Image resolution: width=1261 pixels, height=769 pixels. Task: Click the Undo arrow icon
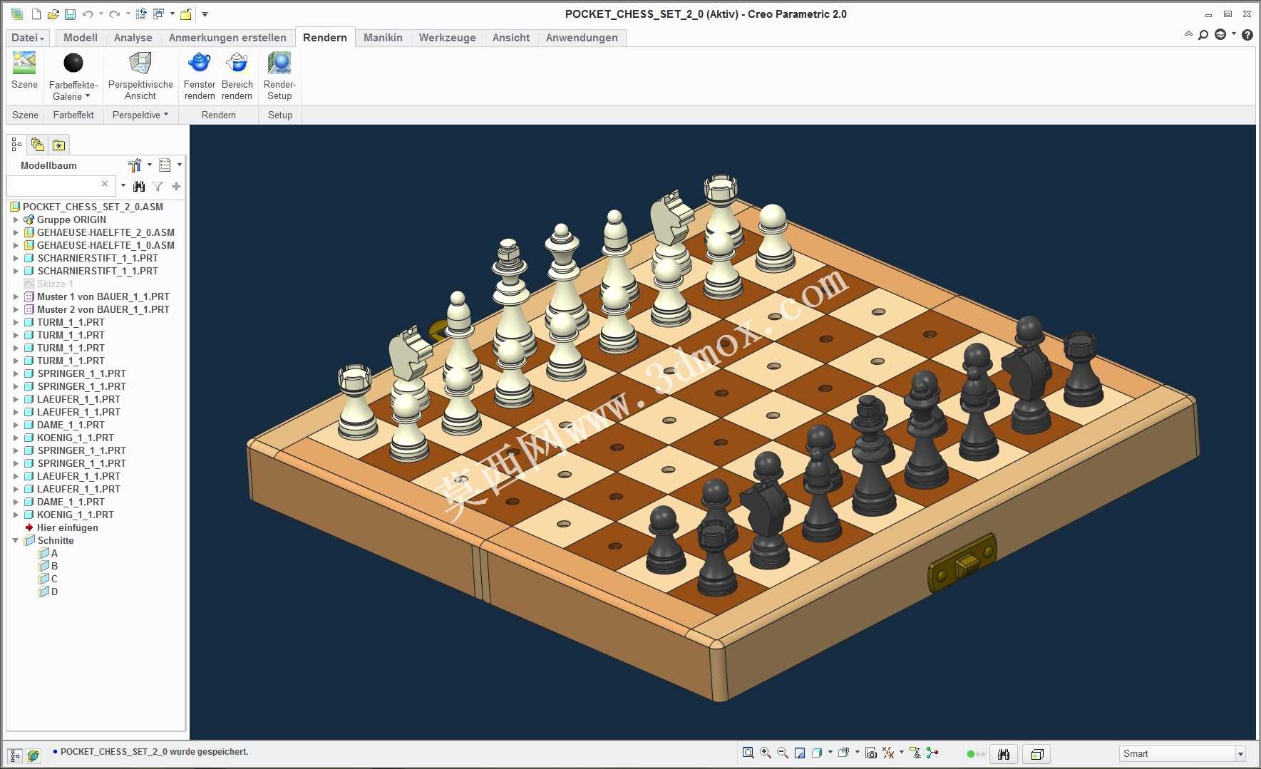point(88,14)
